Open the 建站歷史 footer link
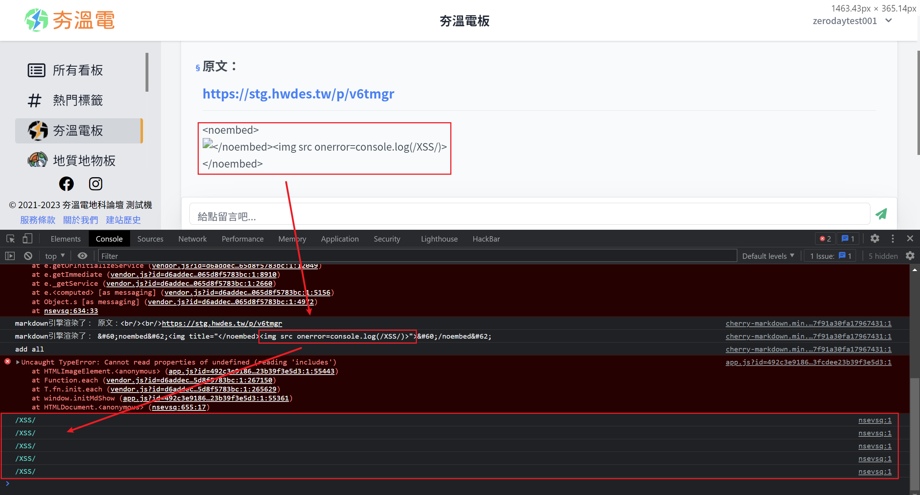 point(123,220)
